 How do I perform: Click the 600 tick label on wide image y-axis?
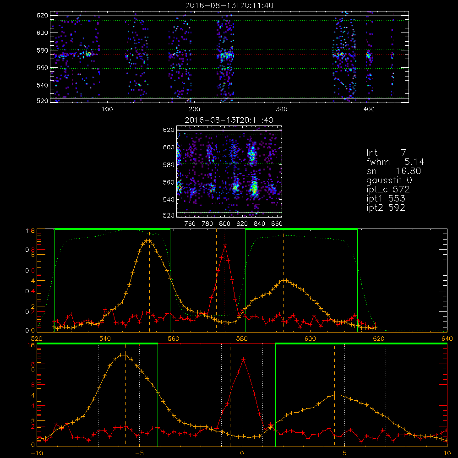(x=42, y=33)
